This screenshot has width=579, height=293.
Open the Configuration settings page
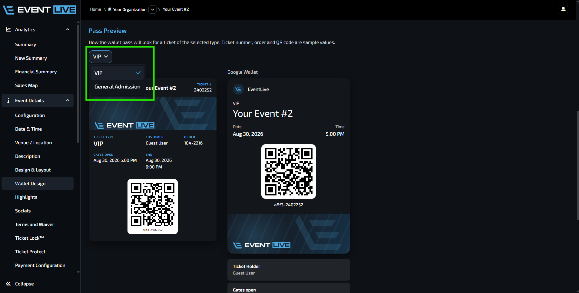pos(30,115)
